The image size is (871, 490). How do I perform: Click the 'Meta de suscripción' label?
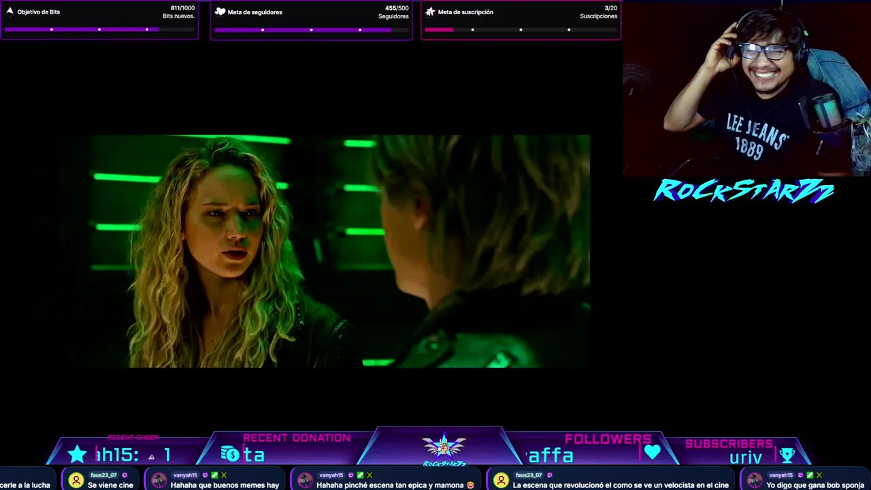[465, 12]
